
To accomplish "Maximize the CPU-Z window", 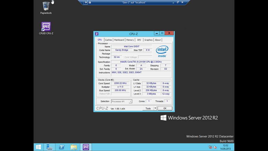I will tap(162, 33).
